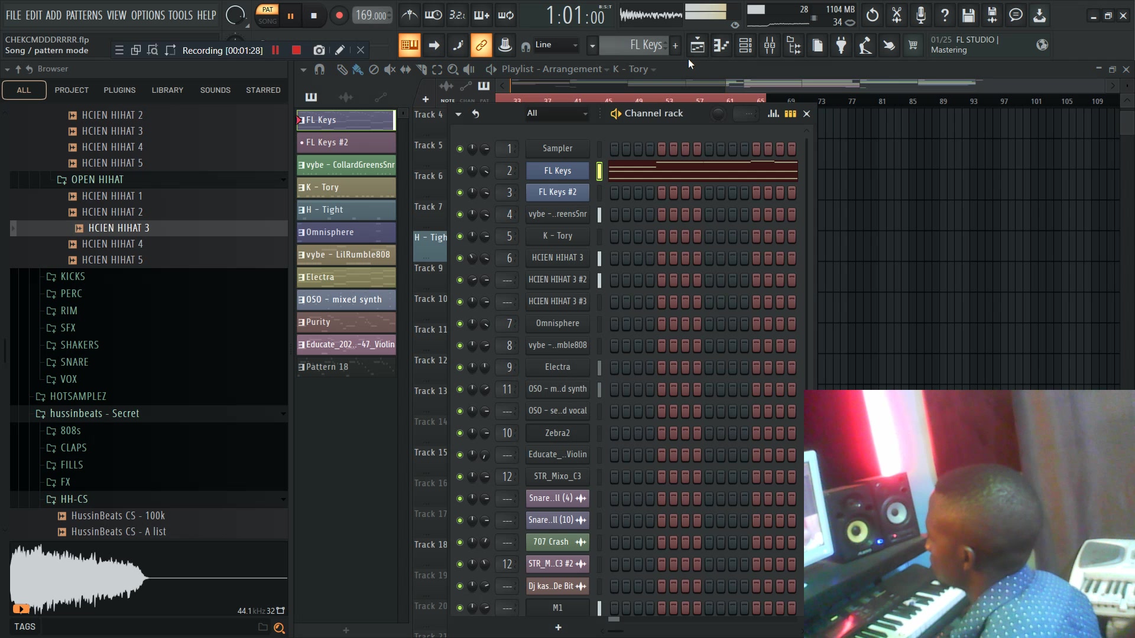Mute the Omnisphere channel green light

coord(460,324)
